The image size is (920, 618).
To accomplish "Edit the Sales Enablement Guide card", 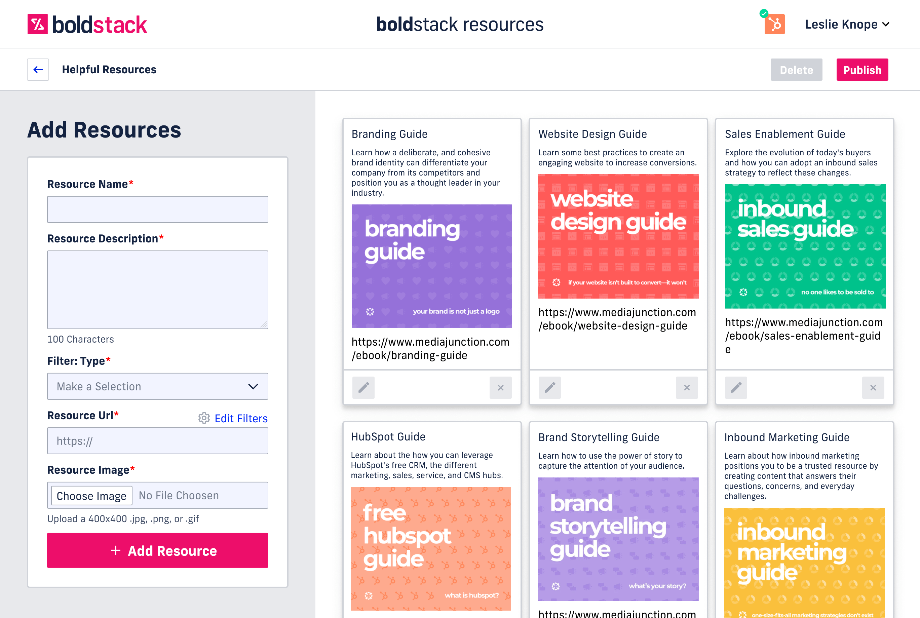I will coord(735,387).
